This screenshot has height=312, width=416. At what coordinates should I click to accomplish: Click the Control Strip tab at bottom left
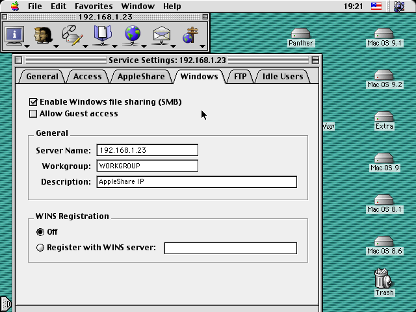point(5,304)
